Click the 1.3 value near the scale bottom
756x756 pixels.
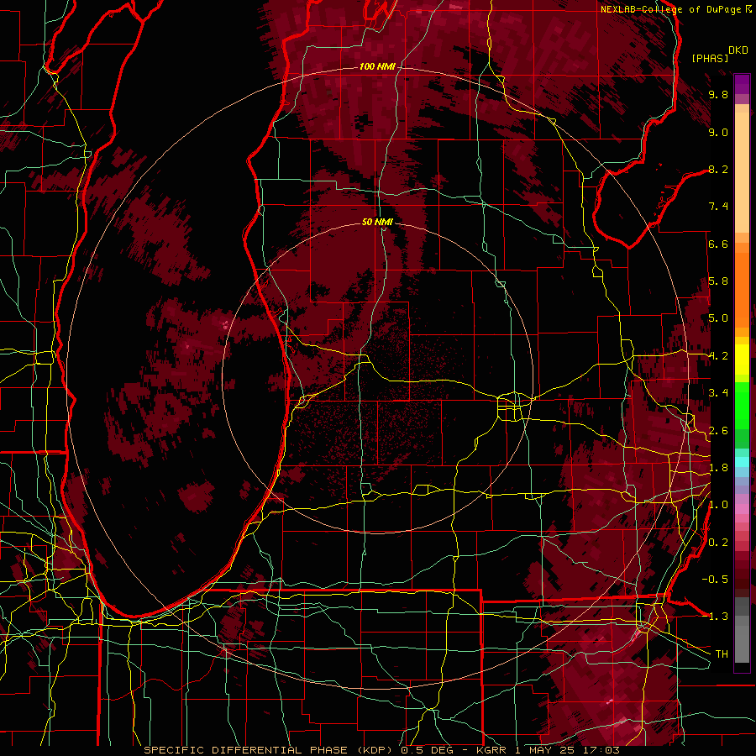(x=718, y=617)
